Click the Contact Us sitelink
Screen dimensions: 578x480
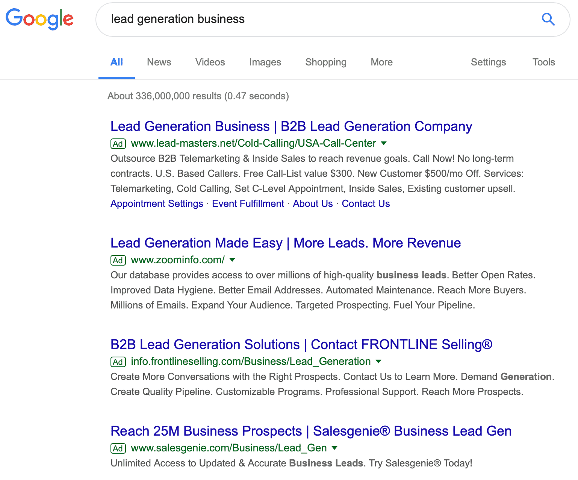coord(366,204)
